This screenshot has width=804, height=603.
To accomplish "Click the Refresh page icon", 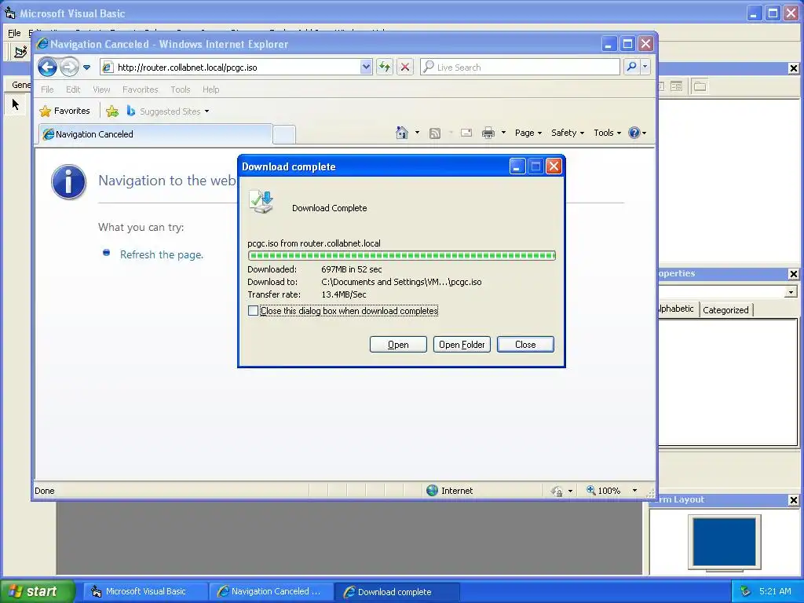I will [385, 68].
